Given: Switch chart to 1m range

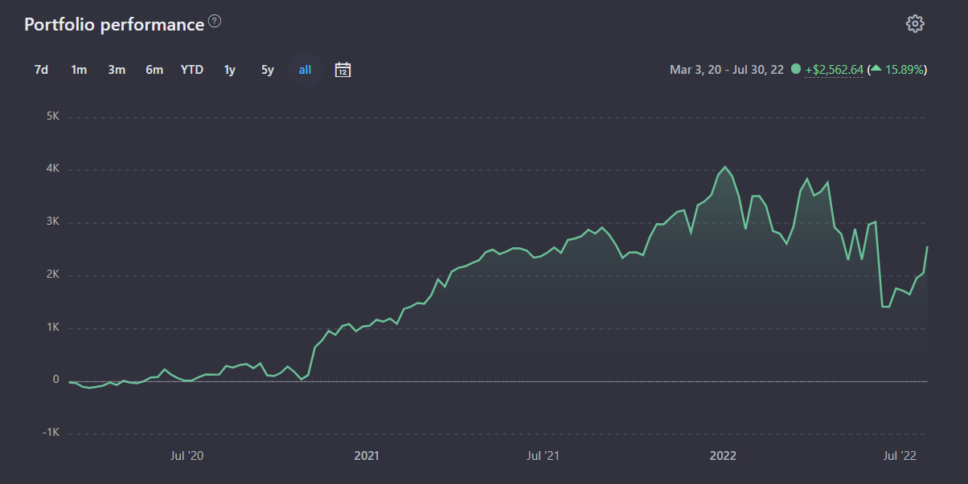Looking at the screenshot, I should pyautogui.click(x=79, y=70).
